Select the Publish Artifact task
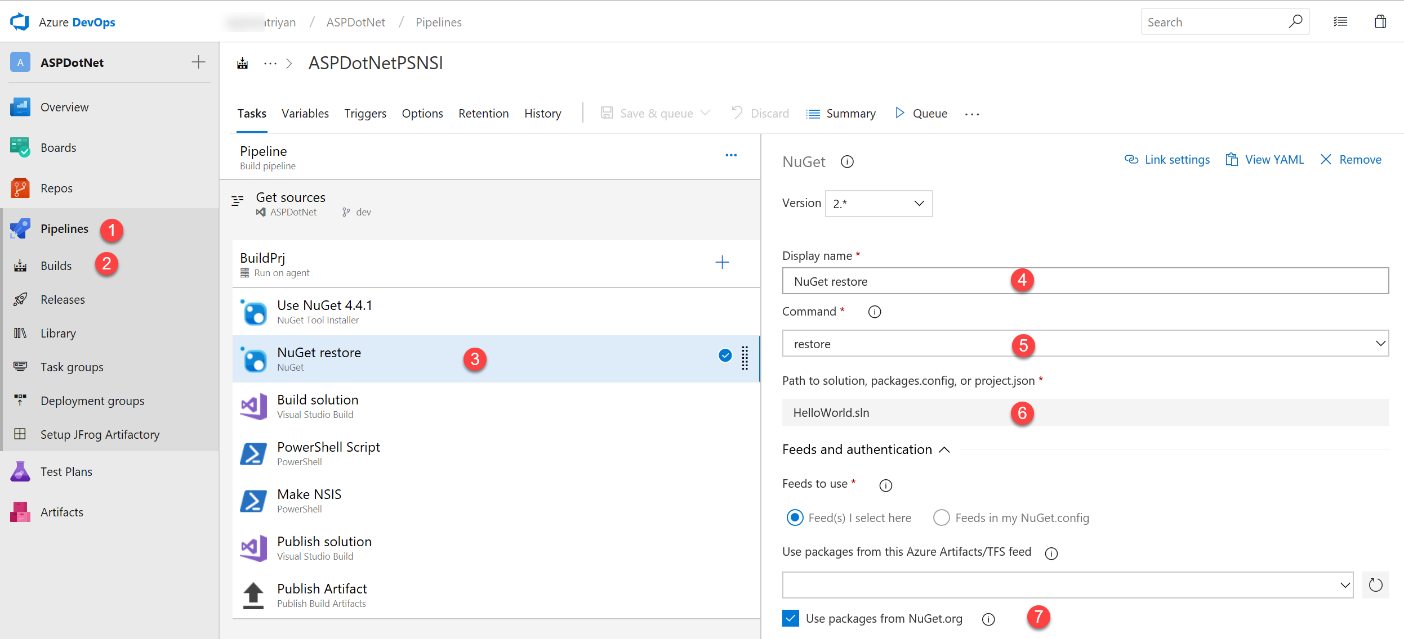Viewport: 1404px width, 639px height. click(496, 595)
